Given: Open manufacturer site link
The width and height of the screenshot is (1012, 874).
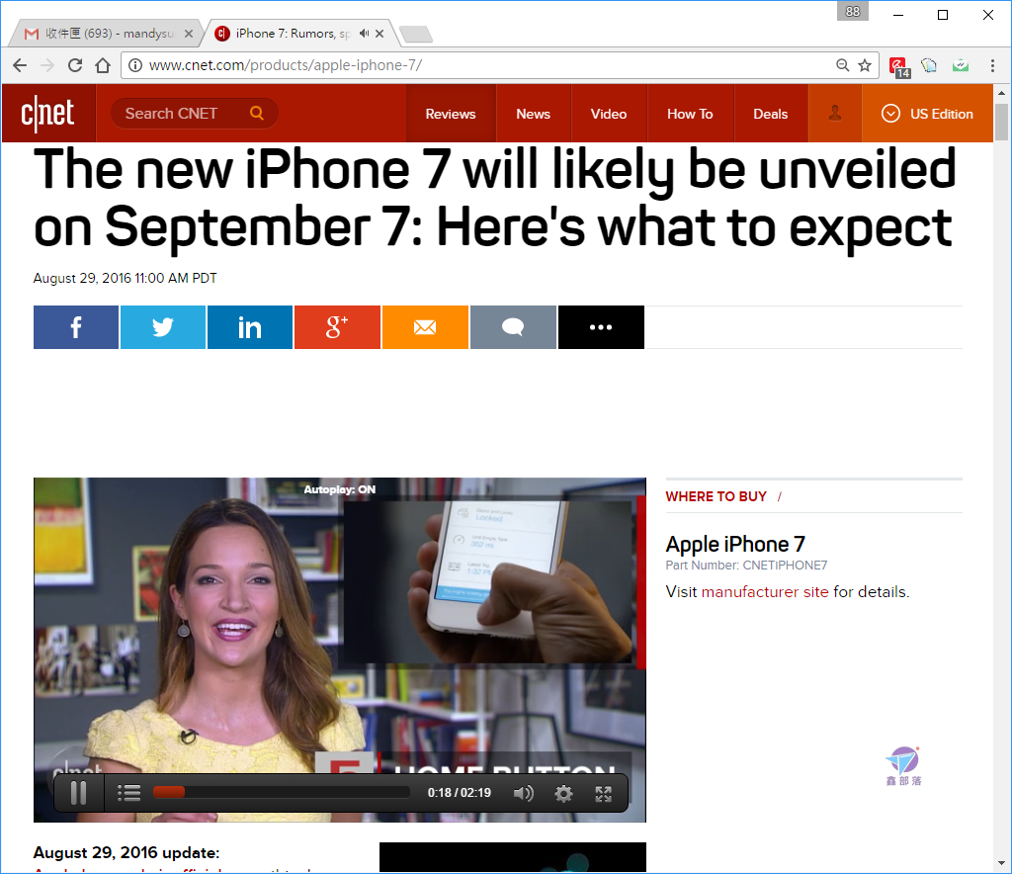Looking at the screenshot, I should (x=765, y=592).
